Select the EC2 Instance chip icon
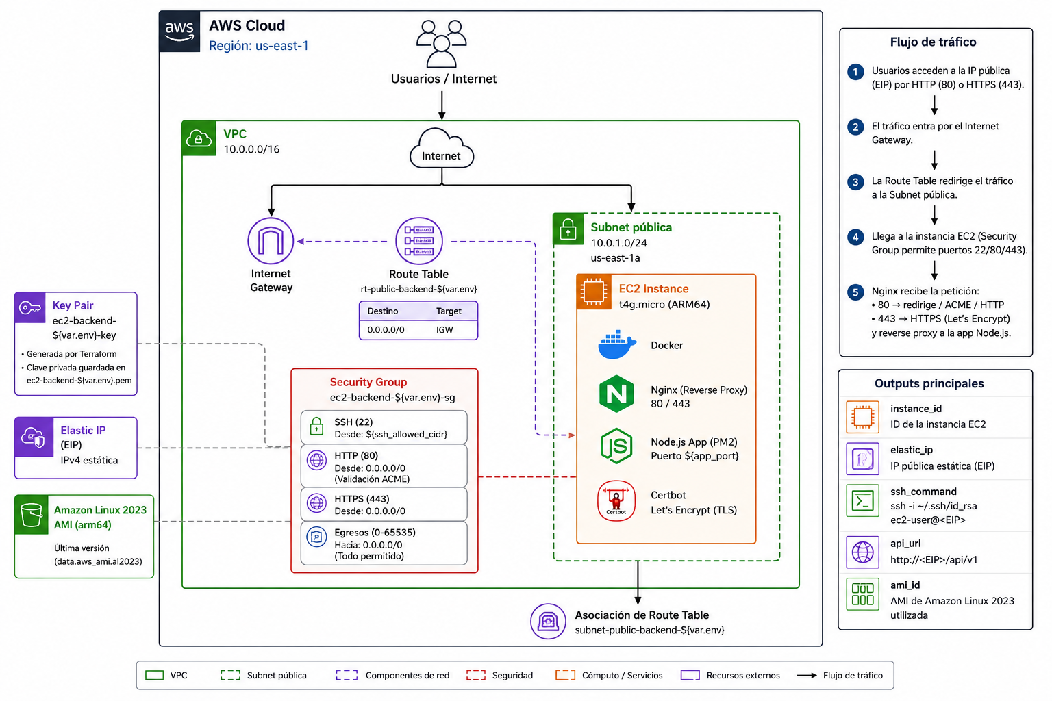This screenshot has width=1052, height=701. click(x=594, y=292)
